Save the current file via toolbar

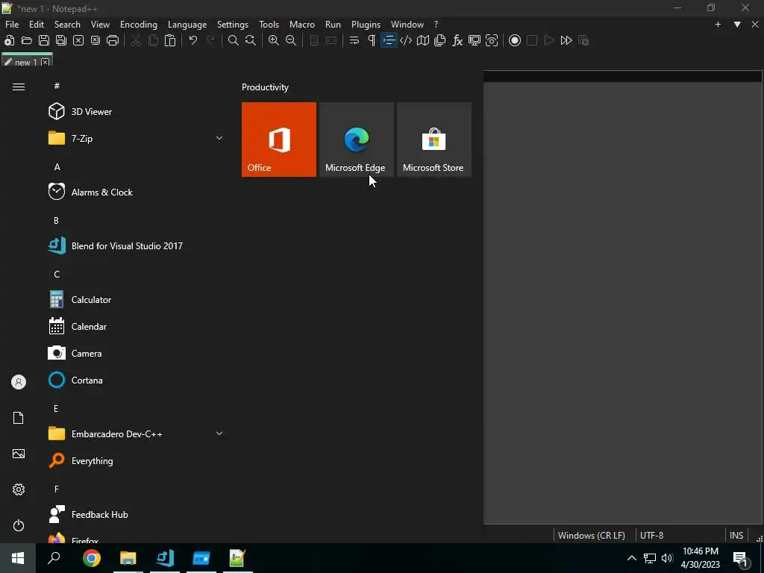point(44,40)
